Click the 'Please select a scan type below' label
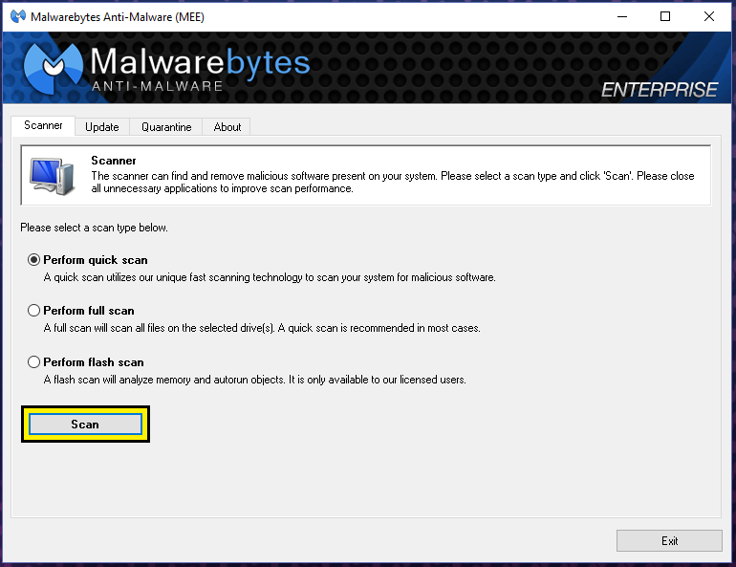The image size is (736, 567). click(x=94, y=228)
